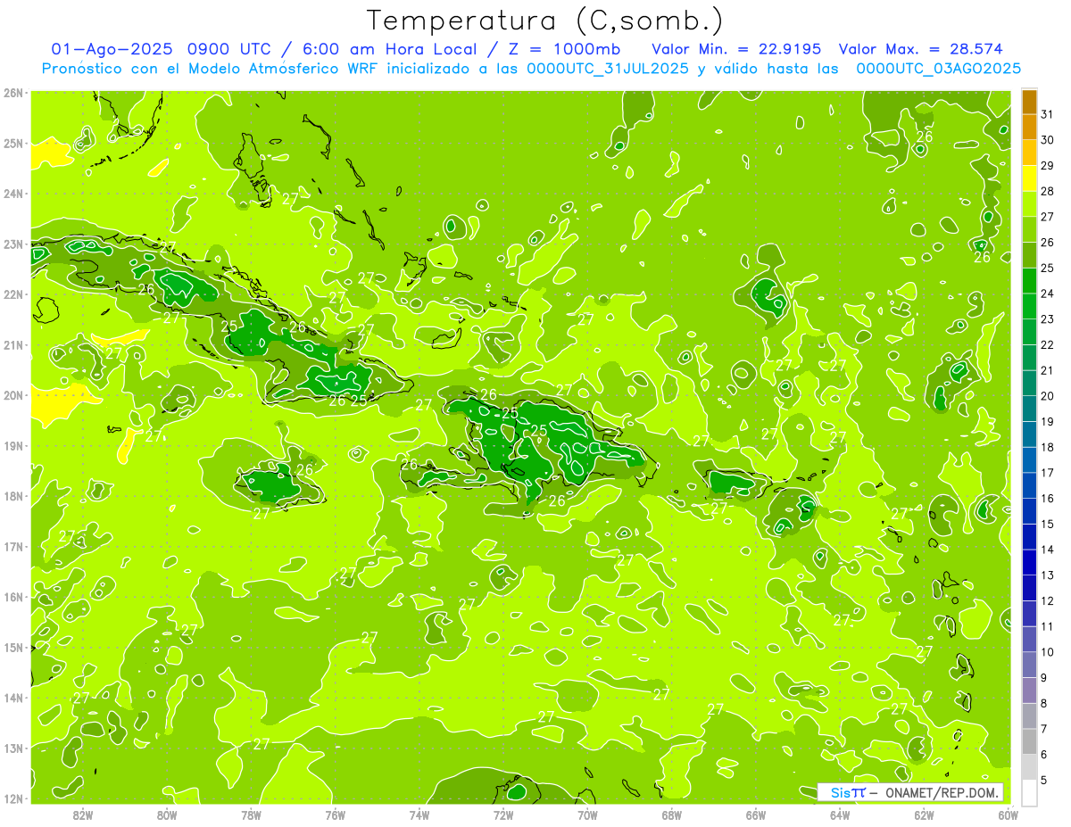Click the 'Z = 1000mb' pressure level text
Screen dimensions: 1071x827
tap(565, 48)
